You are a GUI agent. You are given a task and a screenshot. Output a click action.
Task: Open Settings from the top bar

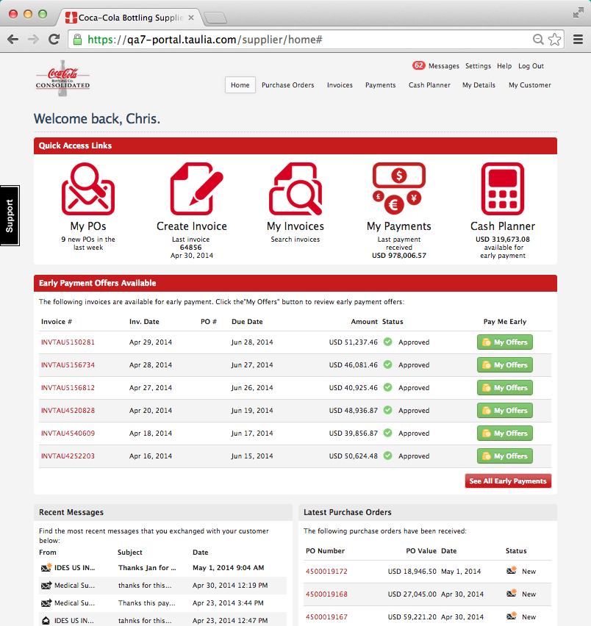478,65
